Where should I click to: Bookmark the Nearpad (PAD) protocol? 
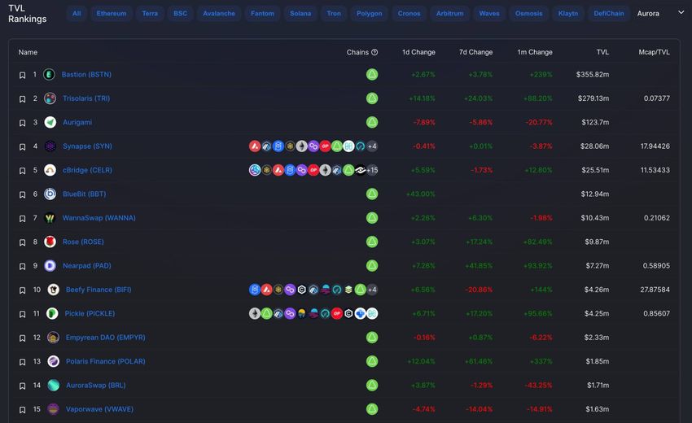(22, 266)
